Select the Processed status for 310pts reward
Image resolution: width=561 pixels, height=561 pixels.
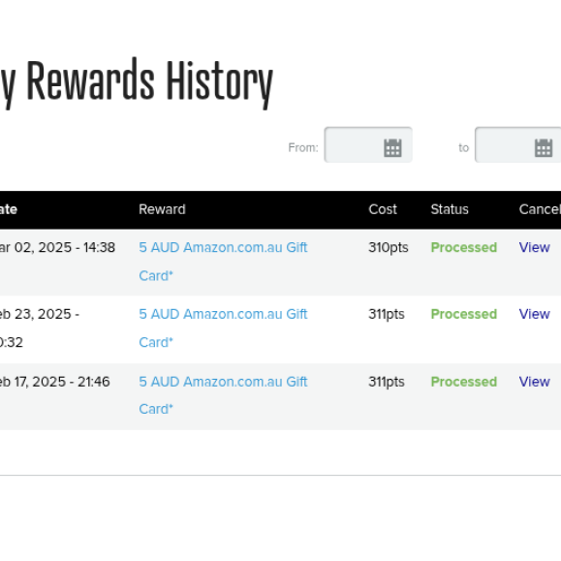point(464,247)
